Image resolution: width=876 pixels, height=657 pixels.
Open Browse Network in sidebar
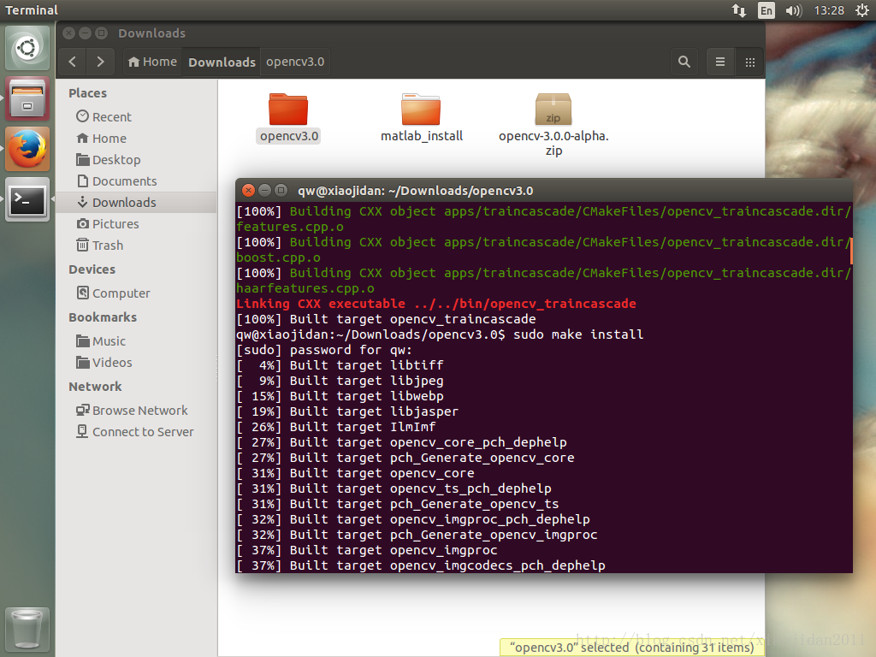[x=139, y=411]
